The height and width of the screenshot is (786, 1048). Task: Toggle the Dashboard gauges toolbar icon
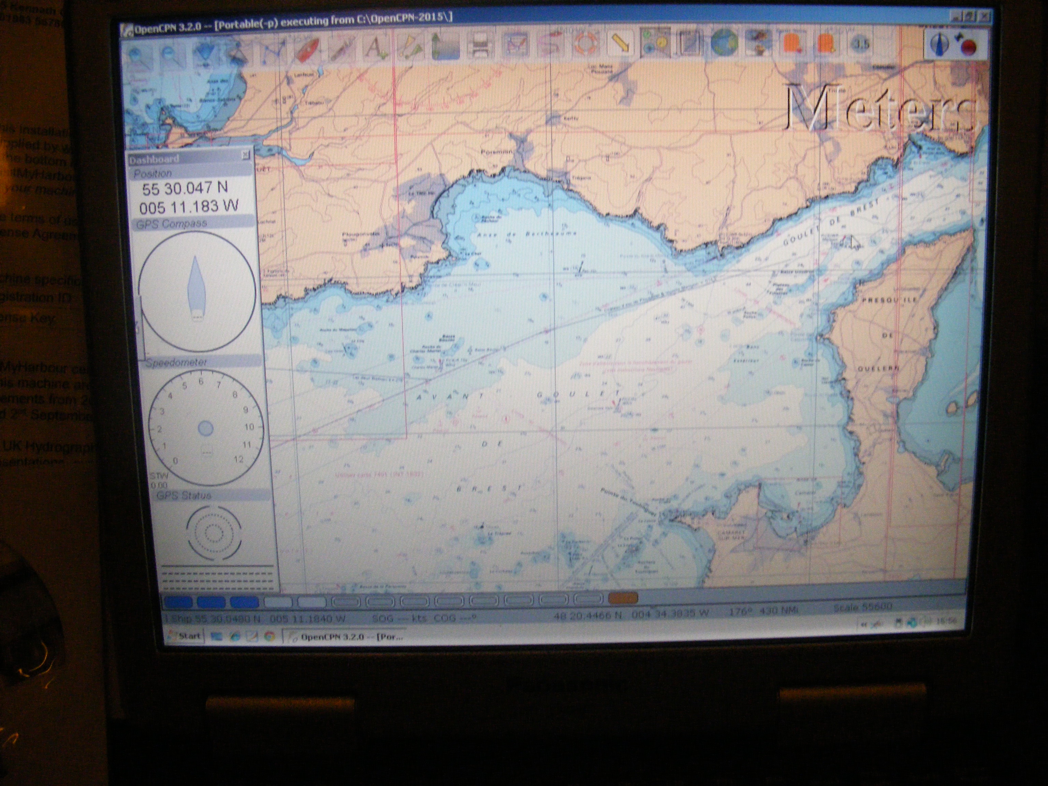pos(655,42)
